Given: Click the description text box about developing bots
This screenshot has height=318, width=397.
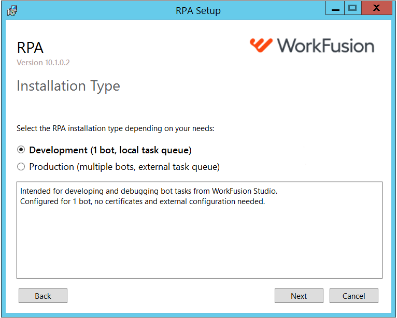Looking at the screenshot, I should (200, 230).
